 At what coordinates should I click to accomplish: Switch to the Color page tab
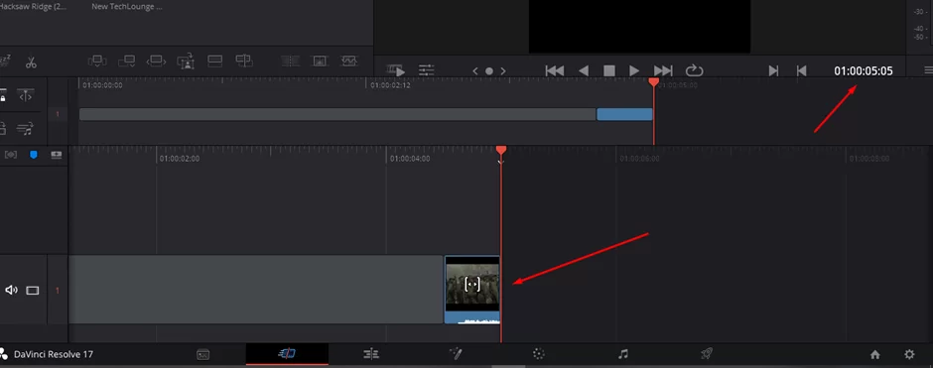point(539,354)
